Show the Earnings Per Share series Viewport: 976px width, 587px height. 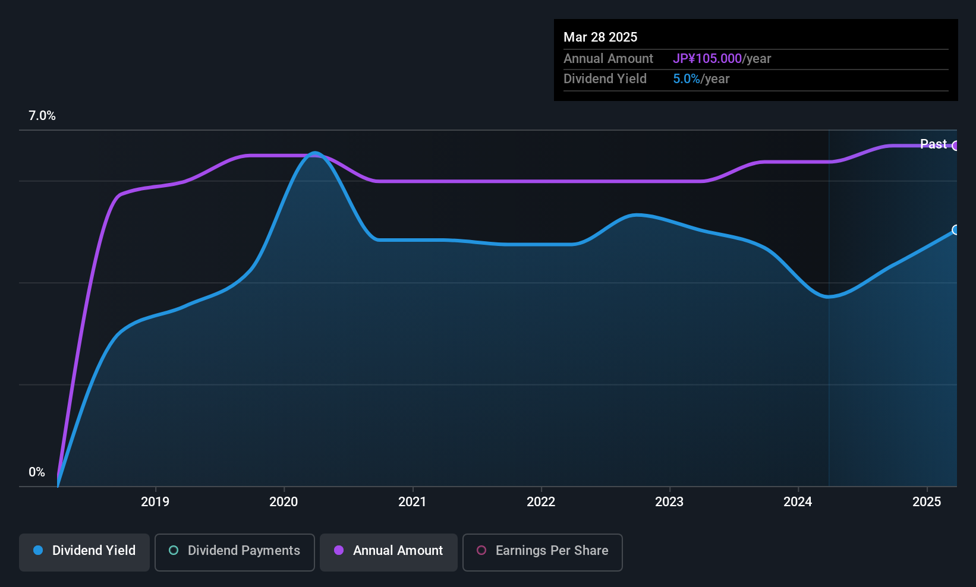542,551
